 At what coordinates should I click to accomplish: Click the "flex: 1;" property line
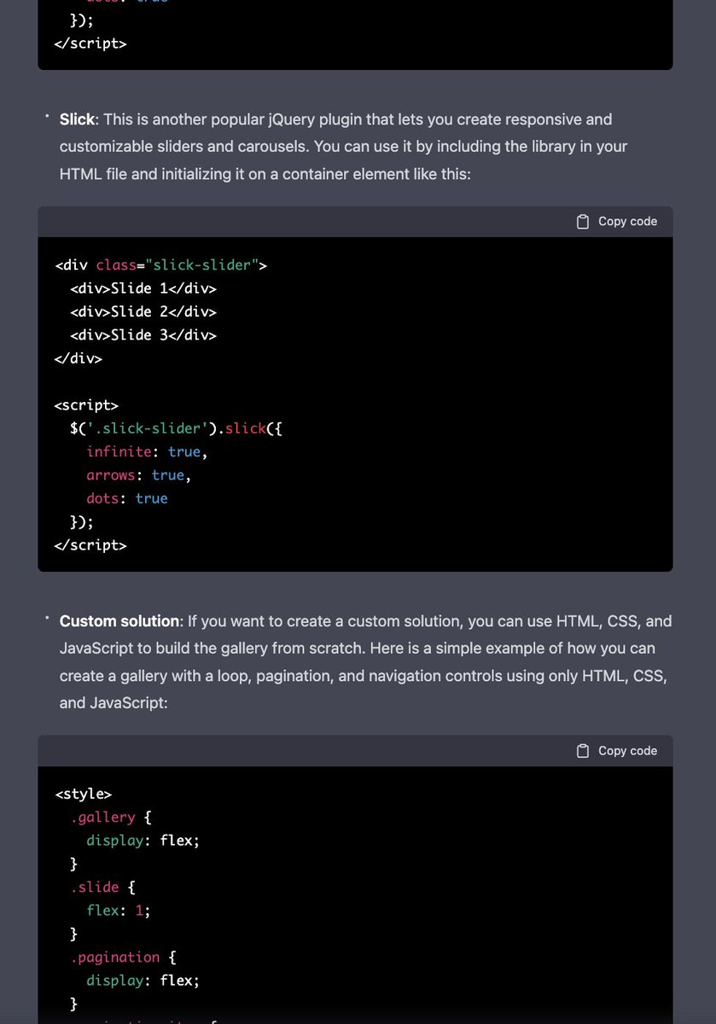tap(119, 911)
